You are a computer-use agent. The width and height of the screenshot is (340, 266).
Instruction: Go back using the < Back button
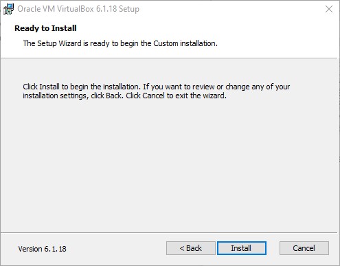click(x=190, y=248)
